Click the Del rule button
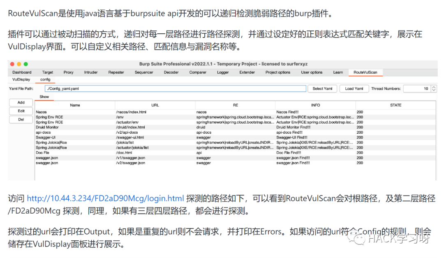The height and width of the screenshot is (258, 444). pyautogui.click(x=21, y=119)
